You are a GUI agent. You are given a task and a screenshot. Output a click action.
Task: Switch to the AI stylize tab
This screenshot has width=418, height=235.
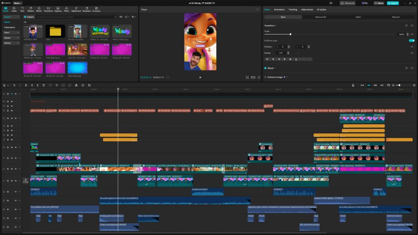321,9
